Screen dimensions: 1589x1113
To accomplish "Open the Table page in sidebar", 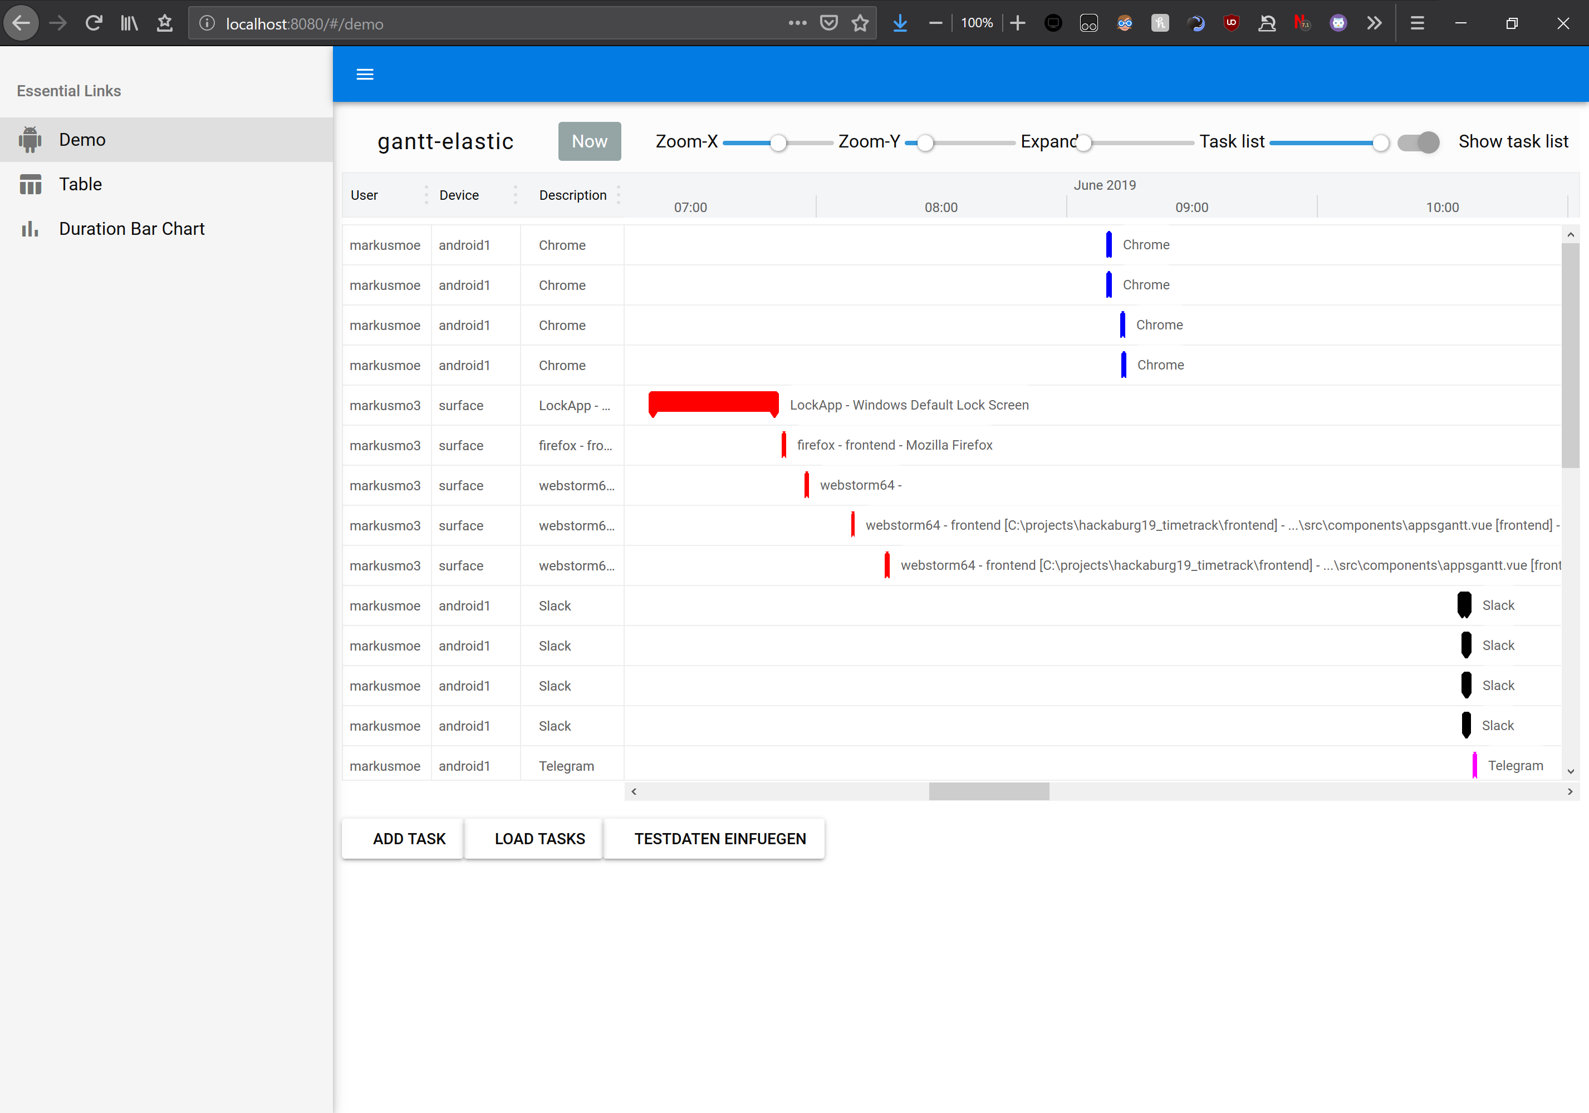I will click(x=80, y=185).
